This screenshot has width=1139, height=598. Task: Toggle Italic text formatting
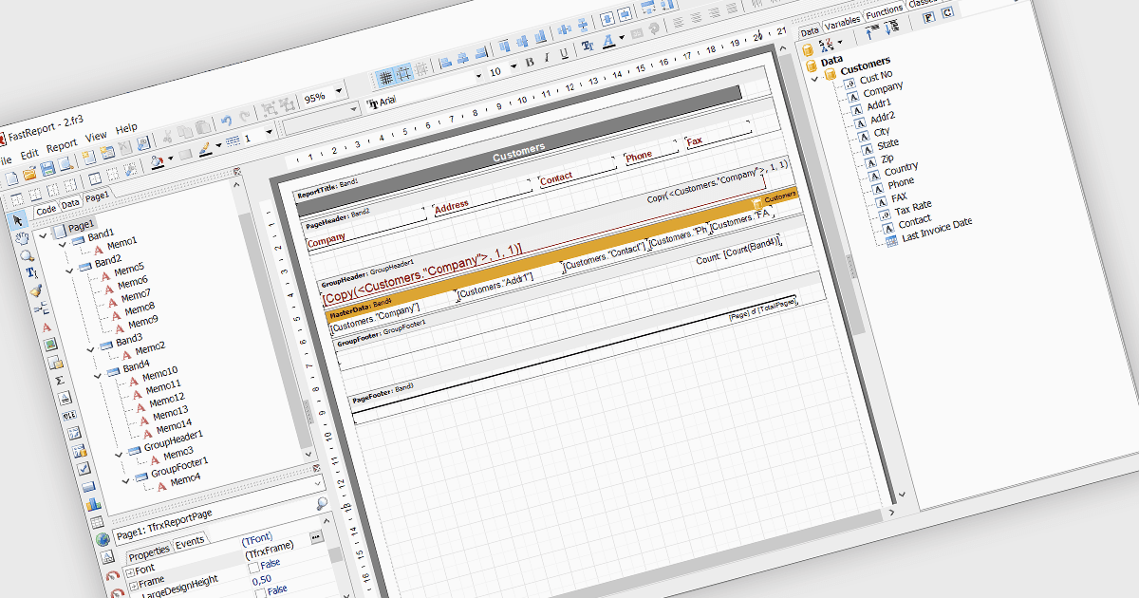547,58
